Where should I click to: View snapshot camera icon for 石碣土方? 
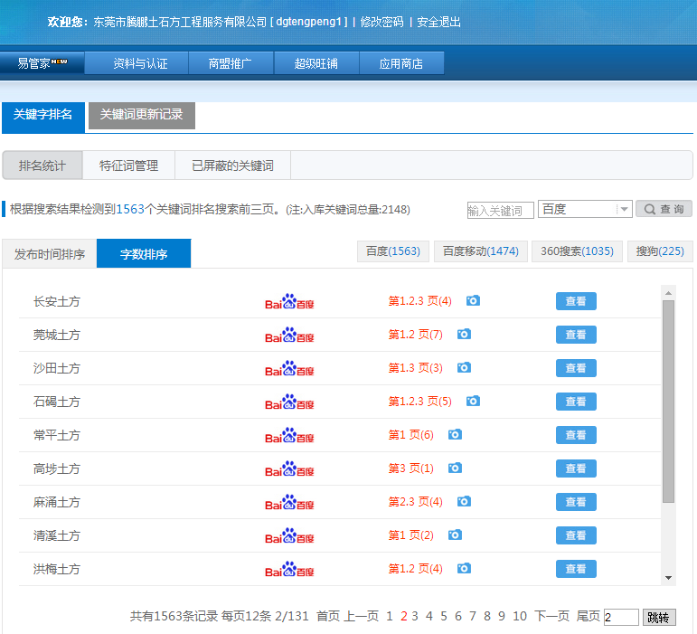coord(473,401)
